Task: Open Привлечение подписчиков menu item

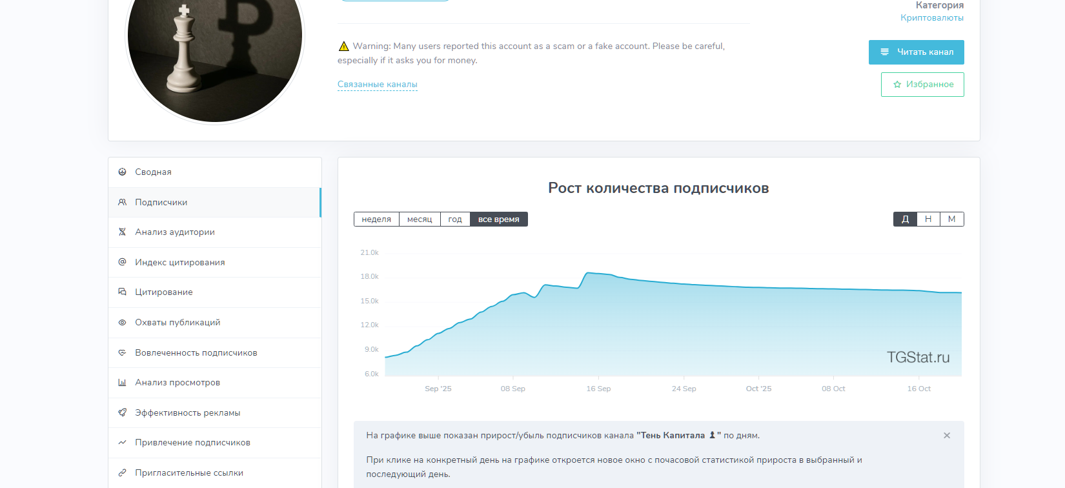Action: pos(192,442)
